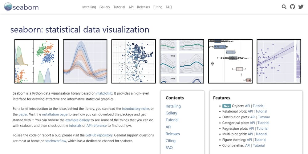Click Citing in the Contents box
The width and height of the screenshot is (308, 154).
click(x=171, y=141)
